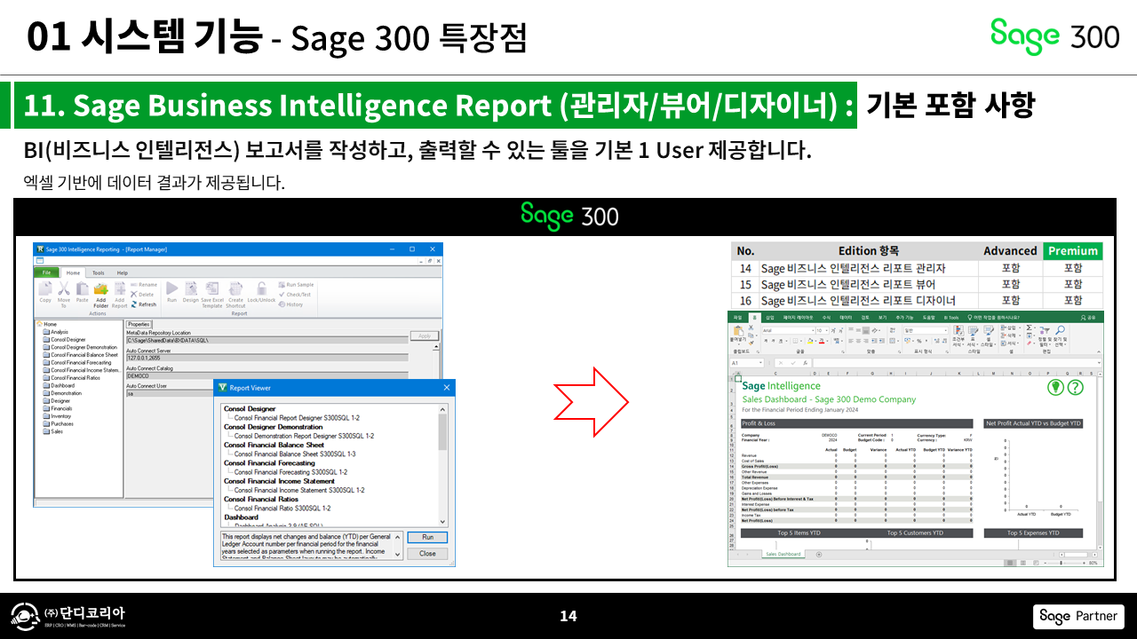Select the Sales Dashboard sheet tab
Image resolution: width=1137 pixels, height=639 pixels.
tap(783, 554)
